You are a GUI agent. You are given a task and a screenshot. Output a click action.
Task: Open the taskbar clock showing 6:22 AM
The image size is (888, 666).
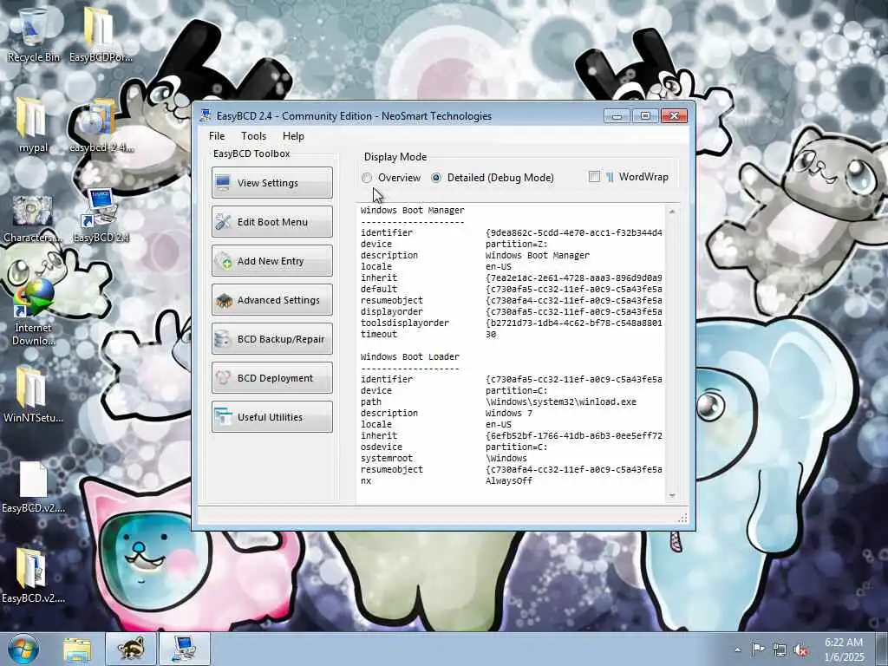click(844, 650)
